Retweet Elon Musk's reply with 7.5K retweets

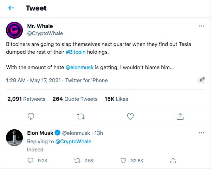click(x=77, y=161)
